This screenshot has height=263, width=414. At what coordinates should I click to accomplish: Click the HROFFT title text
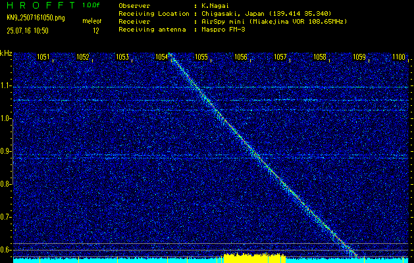pos(41,5)
